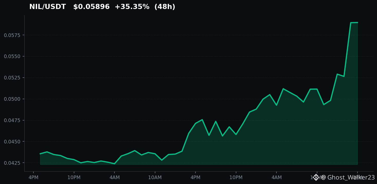Click the first 10PM x-axis label
Screen dimensions: 377x184
click(x=74, y=178)
